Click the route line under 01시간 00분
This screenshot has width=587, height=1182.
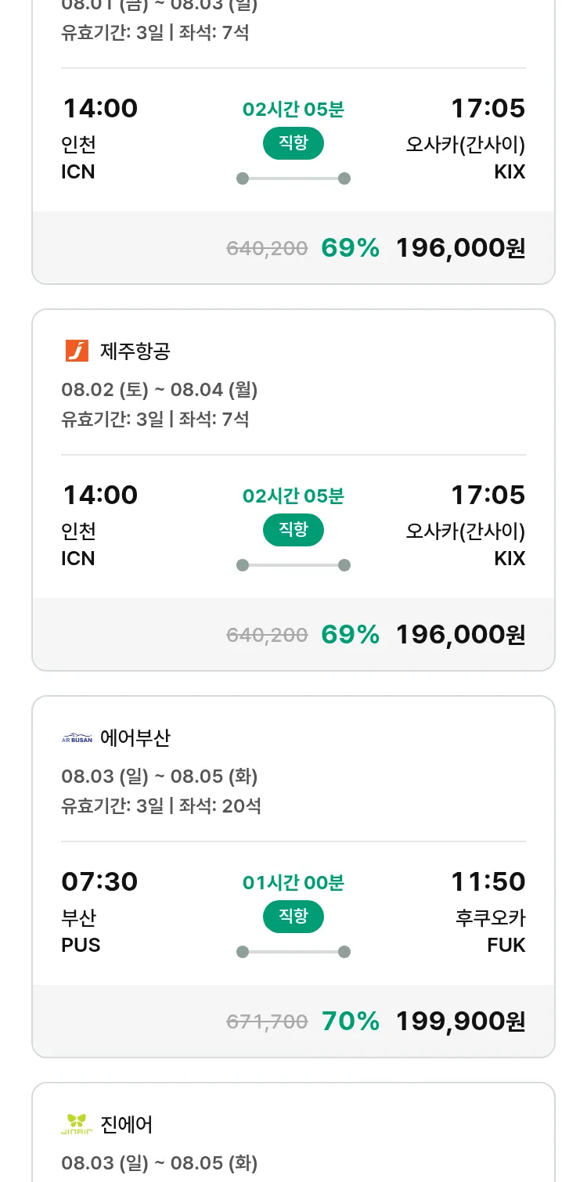(x=293, y=952)
